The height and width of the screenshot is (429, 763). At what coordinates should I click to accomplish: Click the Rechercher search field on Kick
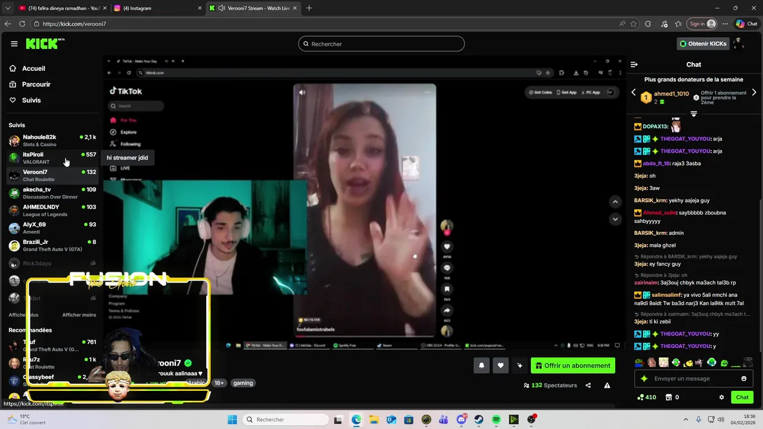(381, 43)
